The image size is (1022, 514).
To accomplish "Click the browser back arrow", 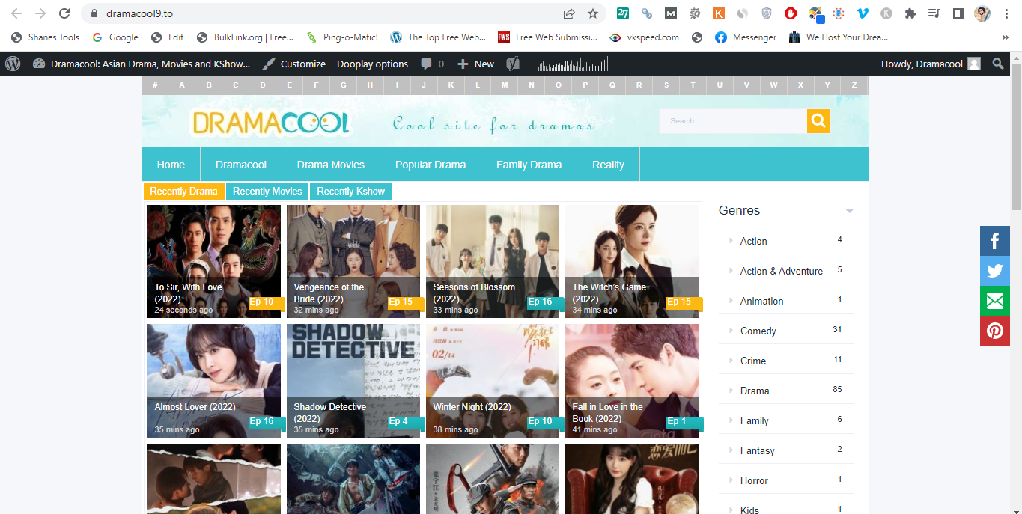I will pos(16,13).
